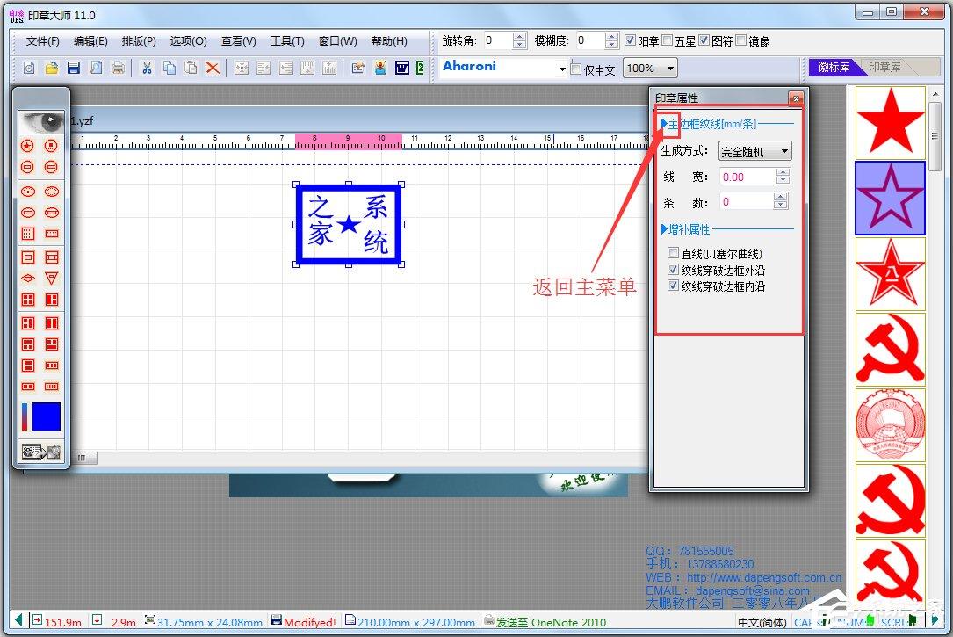Click the 线宽 spinner arrows
Screen dimensions: 953x637
[x=783, y=177]
